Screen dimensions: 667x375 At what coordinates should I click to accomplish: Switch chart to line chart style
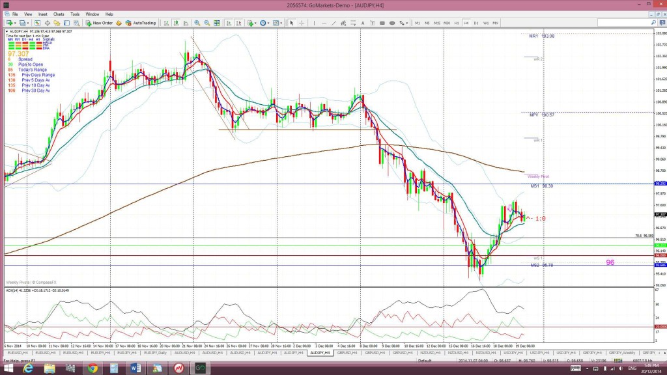pos(186,23)
